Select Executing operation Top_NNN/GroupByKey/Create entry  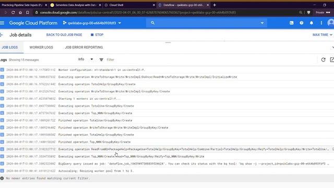(x=167, y=113)
